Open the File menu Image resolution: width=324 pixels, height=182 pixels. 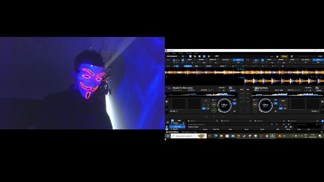168,53
